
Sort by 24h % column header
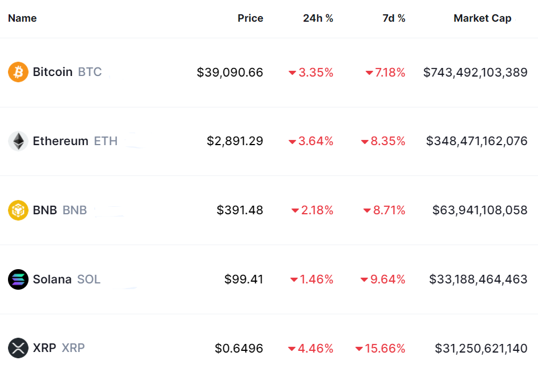318,18
